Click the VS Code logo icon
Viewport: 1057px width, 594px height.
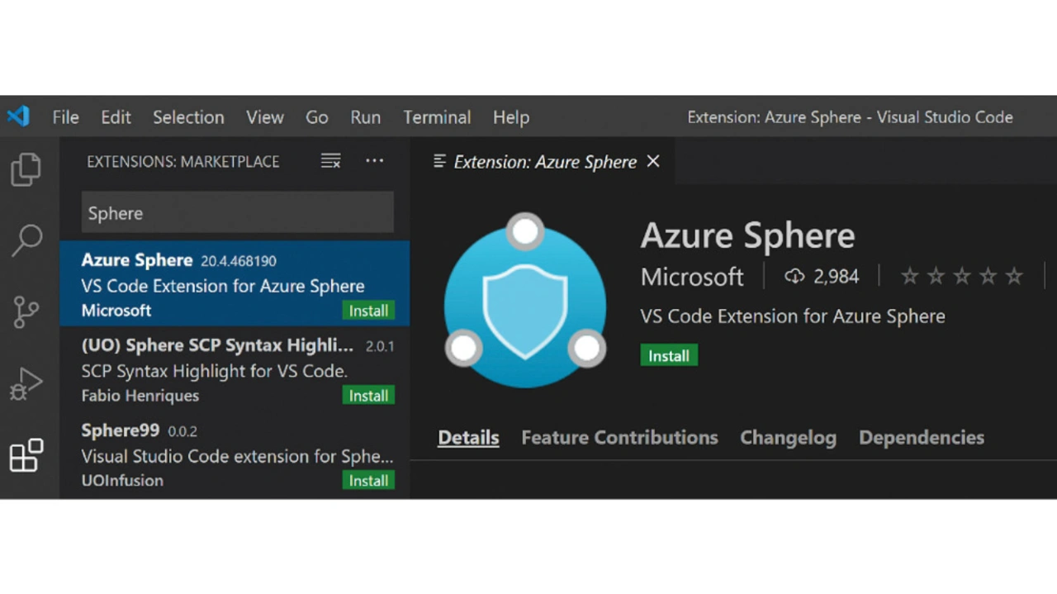pos(18,116)
